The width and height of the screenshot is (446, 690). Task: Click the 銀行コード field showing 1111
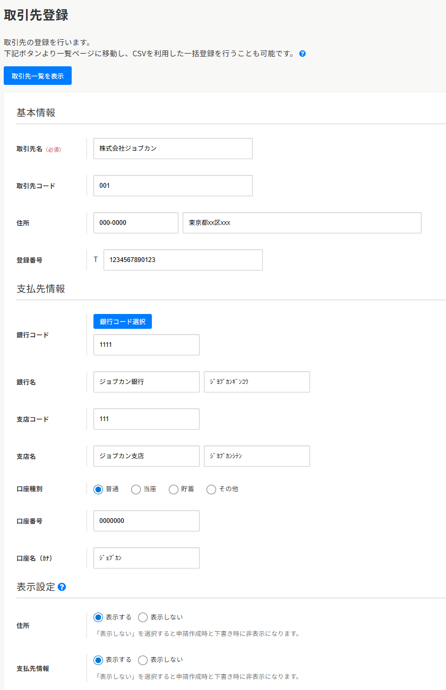(x=146, y=345)
